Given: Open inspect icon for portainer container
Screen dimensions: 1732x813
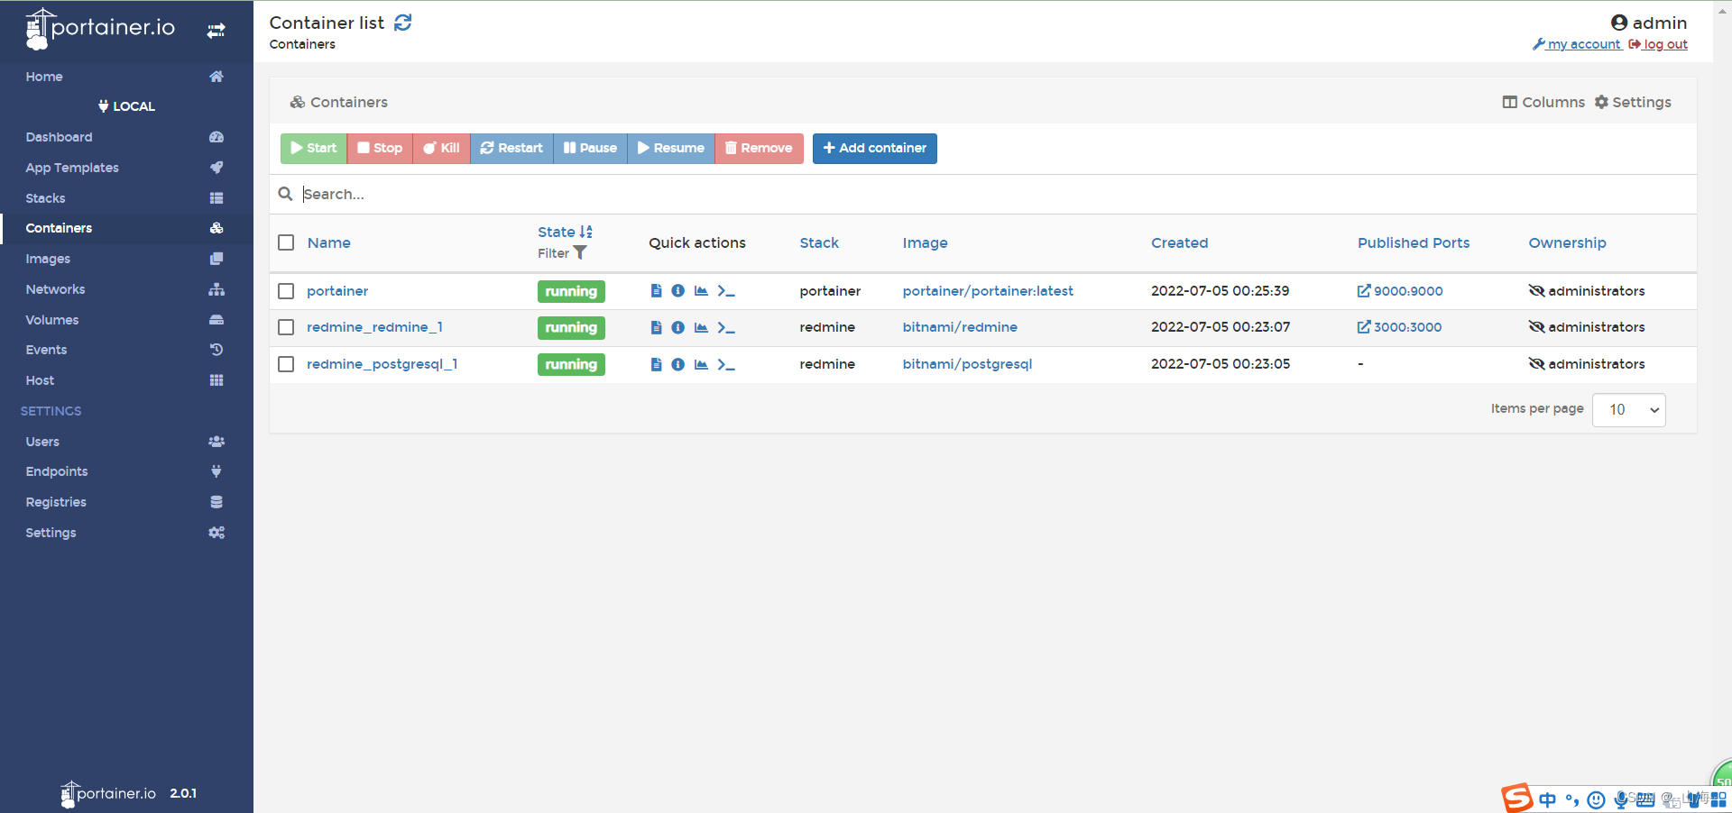Looking at the screenshot, I should click(678, 290).
